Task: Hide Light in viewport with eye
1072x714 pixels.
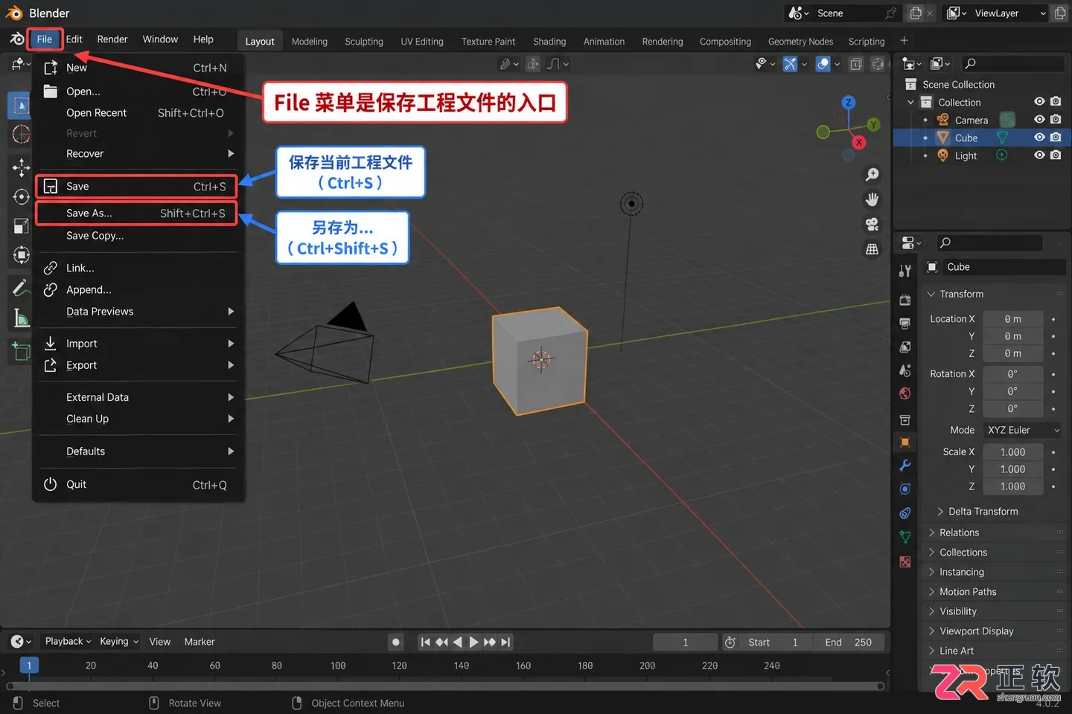Action: tap(1039, 155)
